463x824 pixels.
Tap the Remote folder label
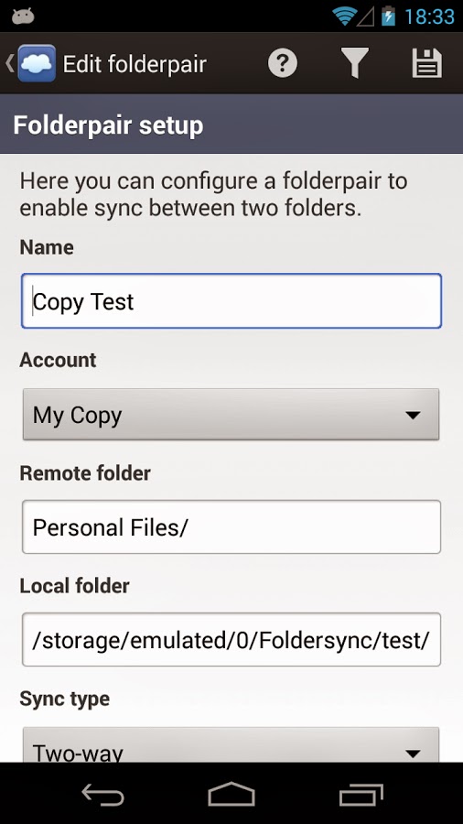(85, 473)
